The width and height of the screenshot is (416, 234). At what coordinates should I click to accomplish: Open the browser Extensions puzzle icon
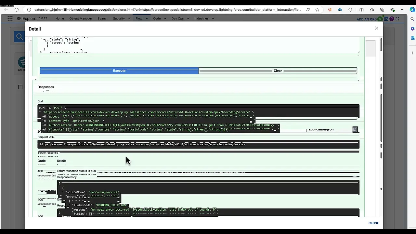(350, 10)
